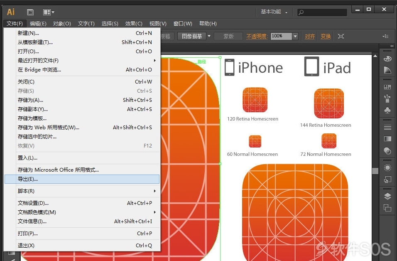Open the Stroke panel lines icon

pos(387,127)
